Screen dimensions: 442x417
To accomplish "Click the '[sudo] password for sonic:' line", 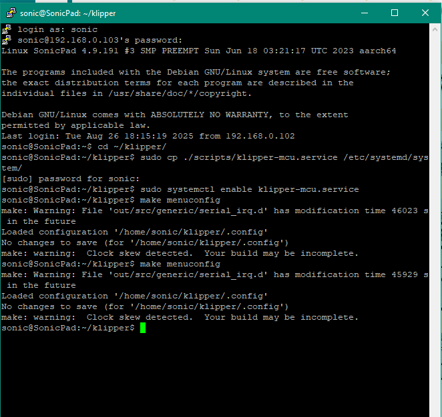I will [71, 179].
